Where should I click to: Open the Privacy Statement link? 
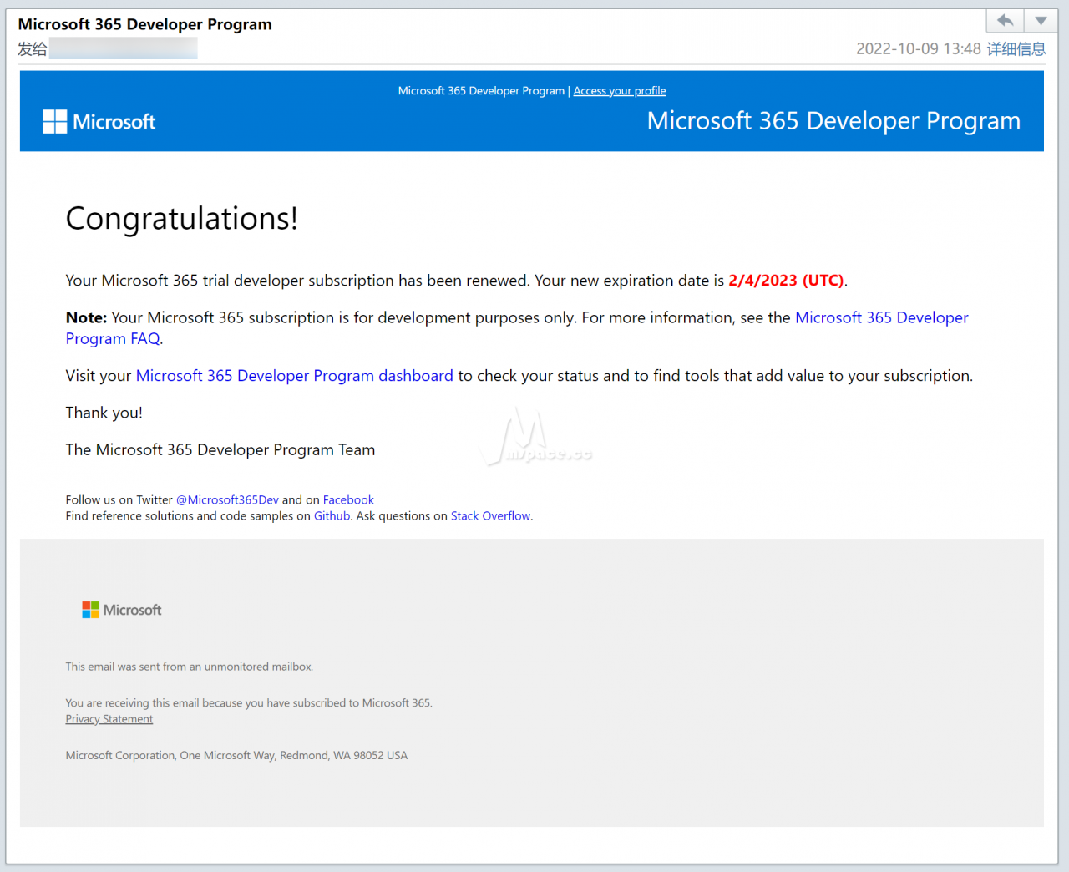[109, 719]
